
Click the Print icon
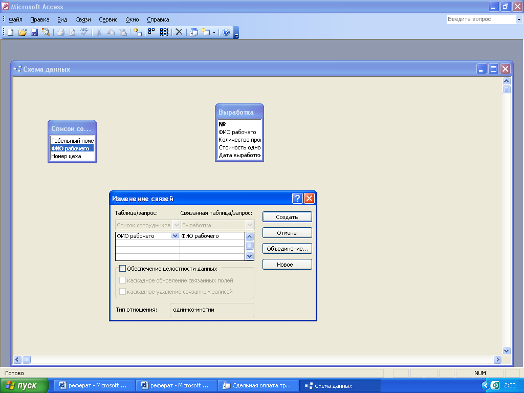[60, 32]
